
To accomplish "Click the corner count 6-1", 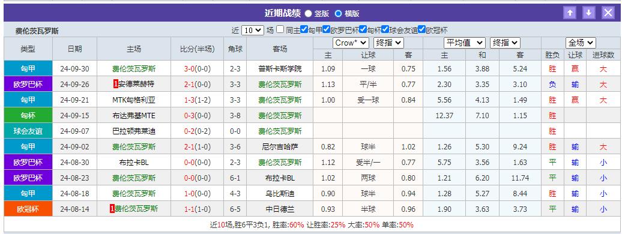I will coord(235,178).
